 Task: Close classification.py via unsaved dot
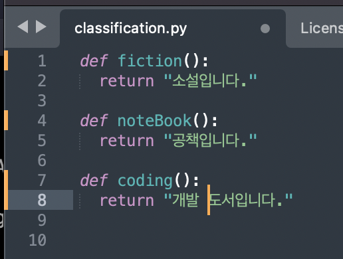point(265,29)
